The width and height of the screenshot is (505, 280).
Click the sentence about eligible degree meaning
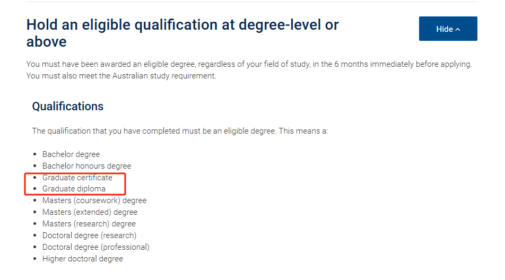(180, 131)
